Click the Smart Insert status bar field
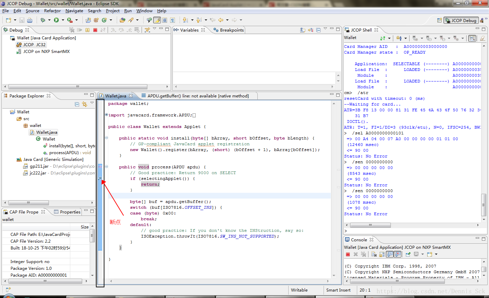 click(338, 290)
